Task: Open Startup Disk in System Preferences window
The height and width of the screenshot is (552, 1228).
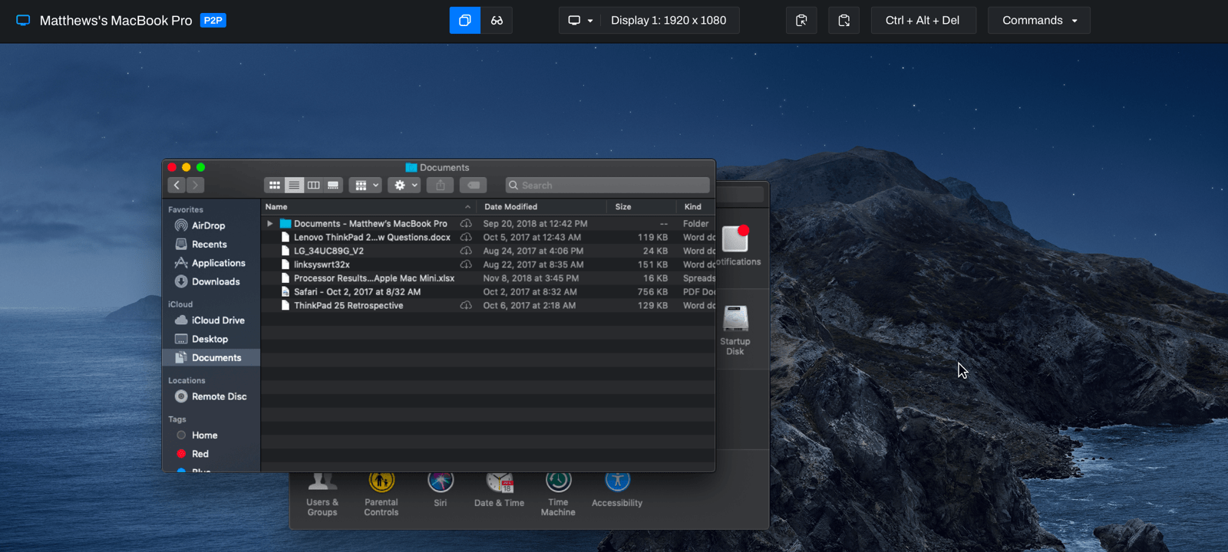Action: pos(735,330)
